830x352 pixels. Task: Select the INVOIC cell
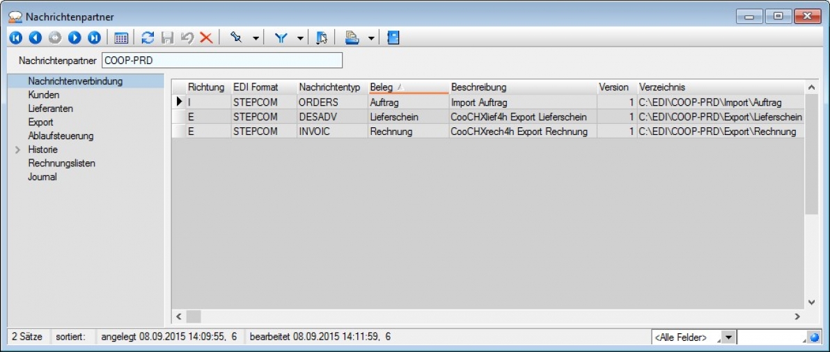(x=332, y=131)
